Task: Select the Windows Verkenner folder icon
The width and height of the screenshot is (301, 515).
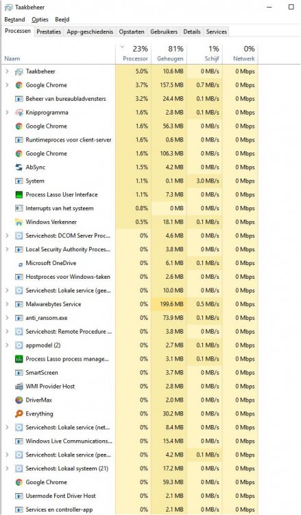Action: pyautogui.click(x=19, y=222)
